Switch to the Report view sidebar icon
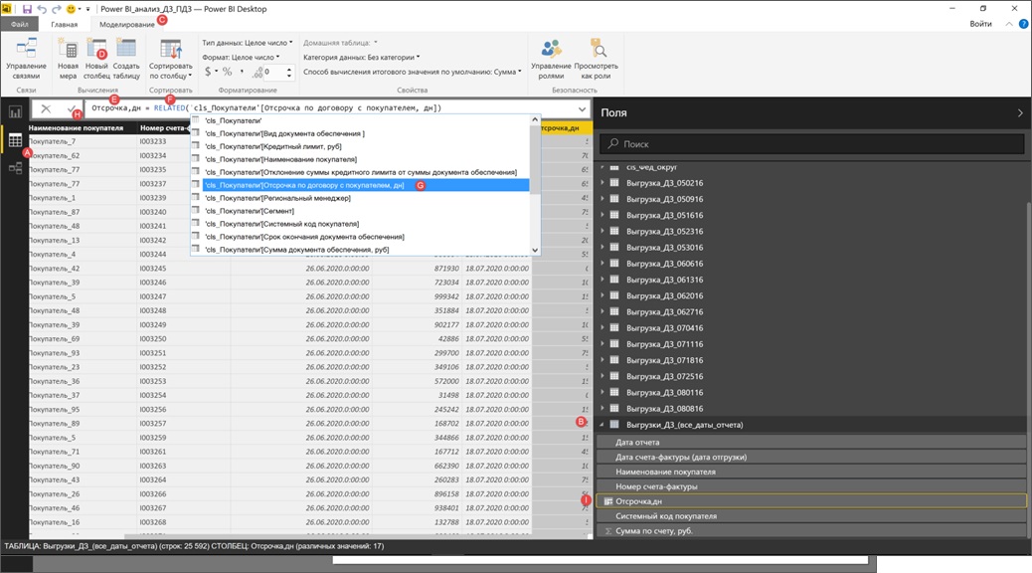The width and height of the screenshot is (1032, 573). pyautogui.click(x=15, y=112)
